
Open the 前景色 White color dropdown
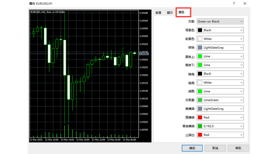pyautogui.click(x=220, y=39)
